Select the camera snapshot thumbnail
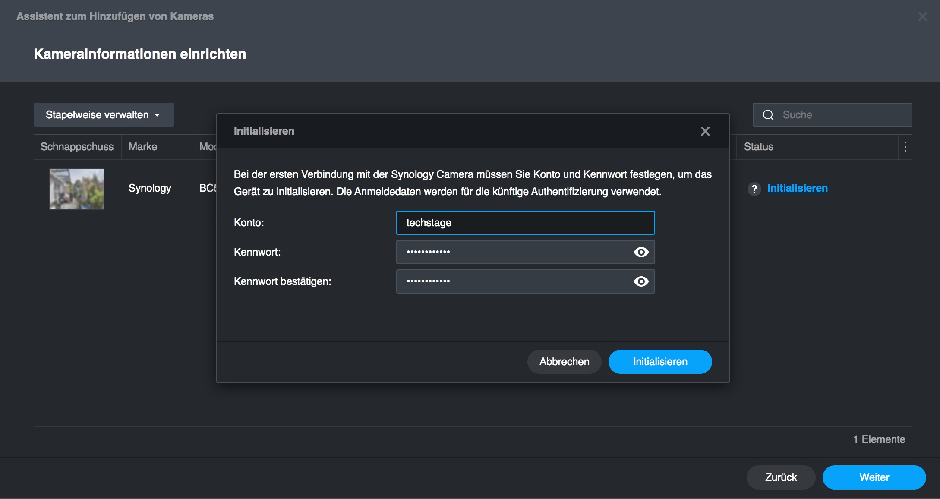This screenshot has width=940, height=499. (x=77, y=189)
